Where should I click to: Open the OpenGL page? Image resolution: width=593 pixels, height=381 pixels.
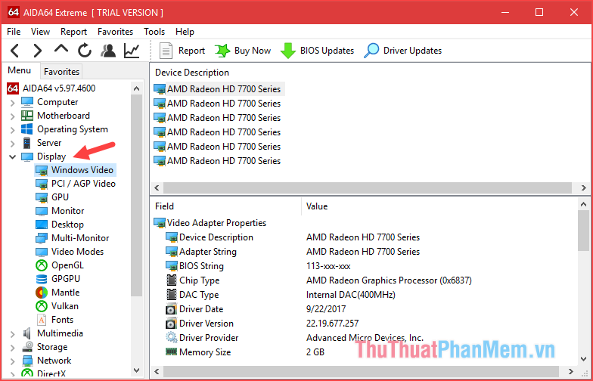tap(67, 265)
